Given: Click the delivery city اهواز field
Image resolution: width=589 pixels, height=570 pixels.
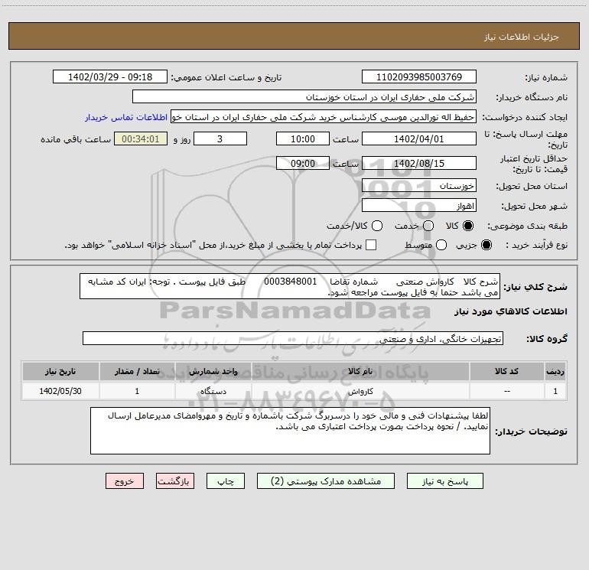Looking at the screenshot, I should (x=418, y=206).
